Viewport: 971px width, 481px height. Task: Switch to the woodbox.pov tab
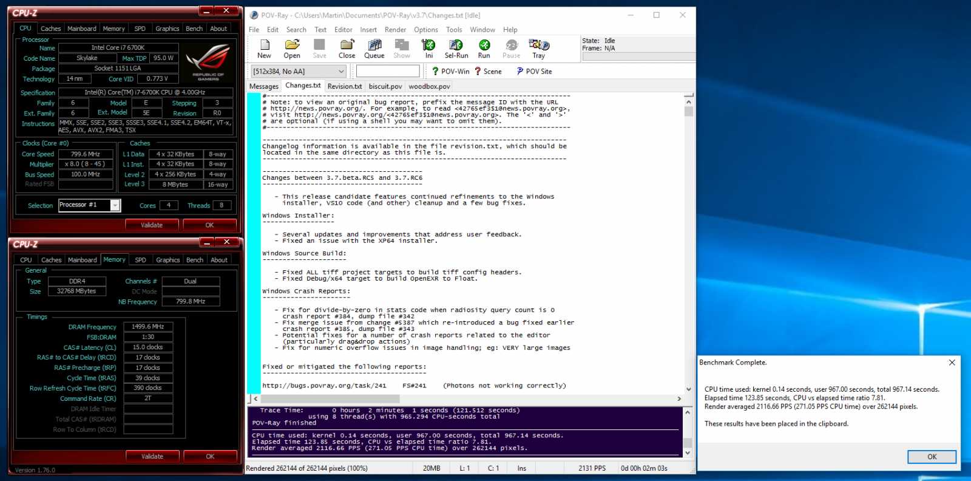(x=429, y=86)
